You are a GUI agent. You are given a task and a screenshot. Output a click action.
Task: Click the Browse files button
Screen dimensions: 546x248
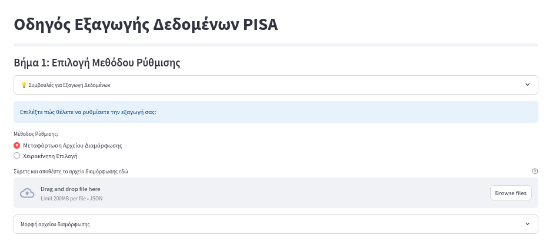tap(511, 193)
